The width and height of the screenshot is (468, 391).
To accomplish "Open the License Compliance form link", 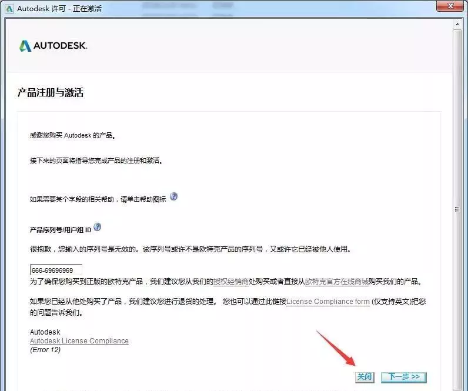I will [x=328, y=302].
